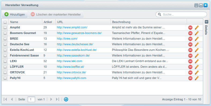The width and height of the screenshot is (211, 106).
Task: Delete the Boomers Gourmet row
Action: tap(190, 33)
